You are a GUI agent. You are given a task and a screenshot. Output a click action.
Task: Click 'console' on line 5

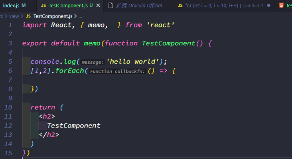tap(45, 61)
